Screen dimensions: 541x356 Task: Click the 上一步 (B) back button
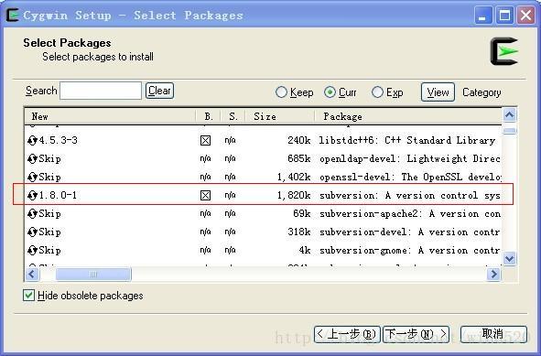coord(347,334)
